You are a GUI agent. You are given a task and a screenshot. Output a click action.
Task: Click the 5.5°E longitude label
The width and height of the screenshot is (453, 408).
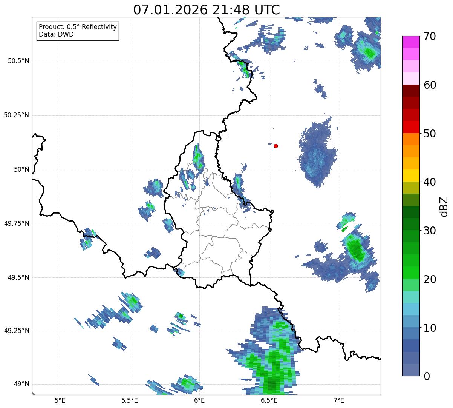130,400
